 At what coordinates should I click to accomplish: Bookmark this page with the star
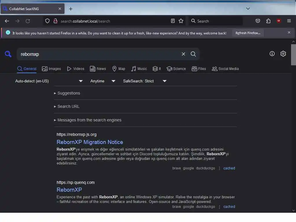tap(181, 21)
